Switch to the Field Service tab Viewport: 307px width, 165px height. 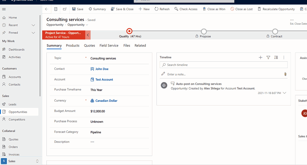click(x=109, y=45)
